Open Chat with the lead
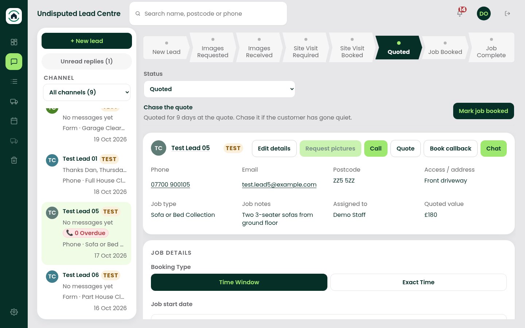Image resolution: width=525 pixels, height=328 pixels. tap(494, 148)
